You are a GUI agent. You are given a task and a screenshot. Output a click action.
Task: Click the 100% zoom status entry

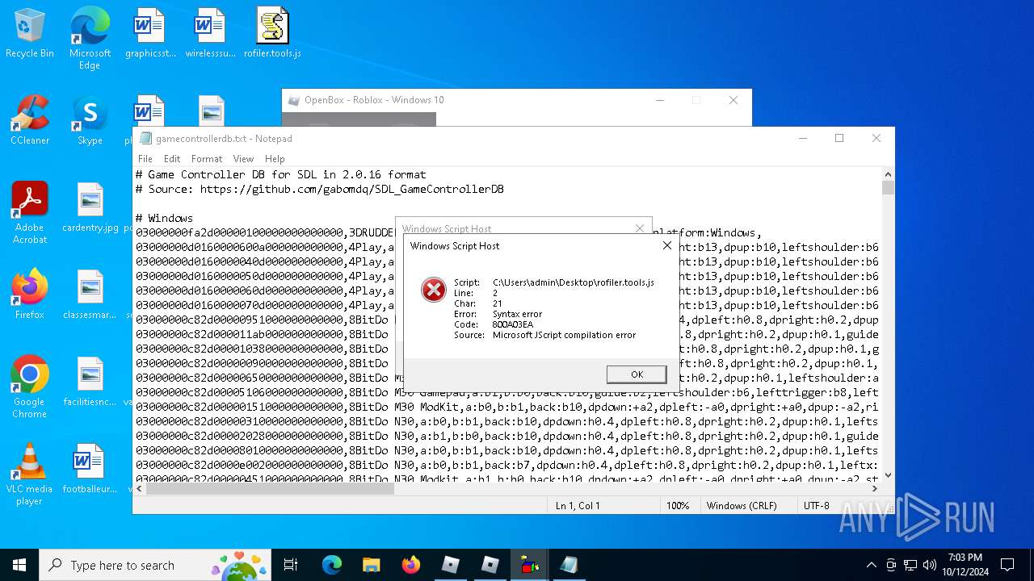click(x=678, y=506)
